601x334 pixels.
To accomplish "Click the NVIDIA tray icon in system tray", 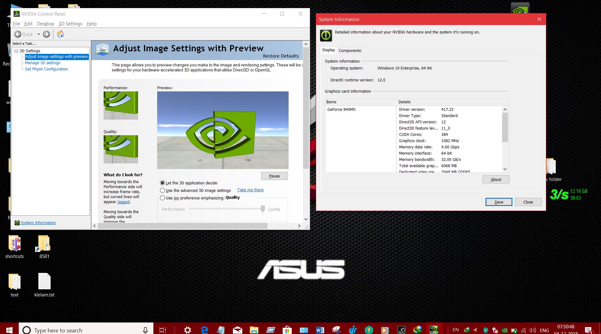I will tap(504, 330).
